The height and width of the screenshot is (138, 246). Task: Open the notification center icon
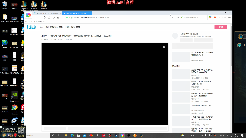coord(242,136)
